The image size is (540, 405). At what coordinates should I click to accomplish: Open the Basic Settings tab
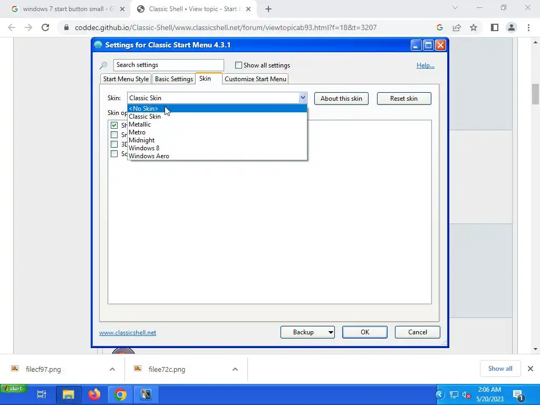(x=174, y=79)
